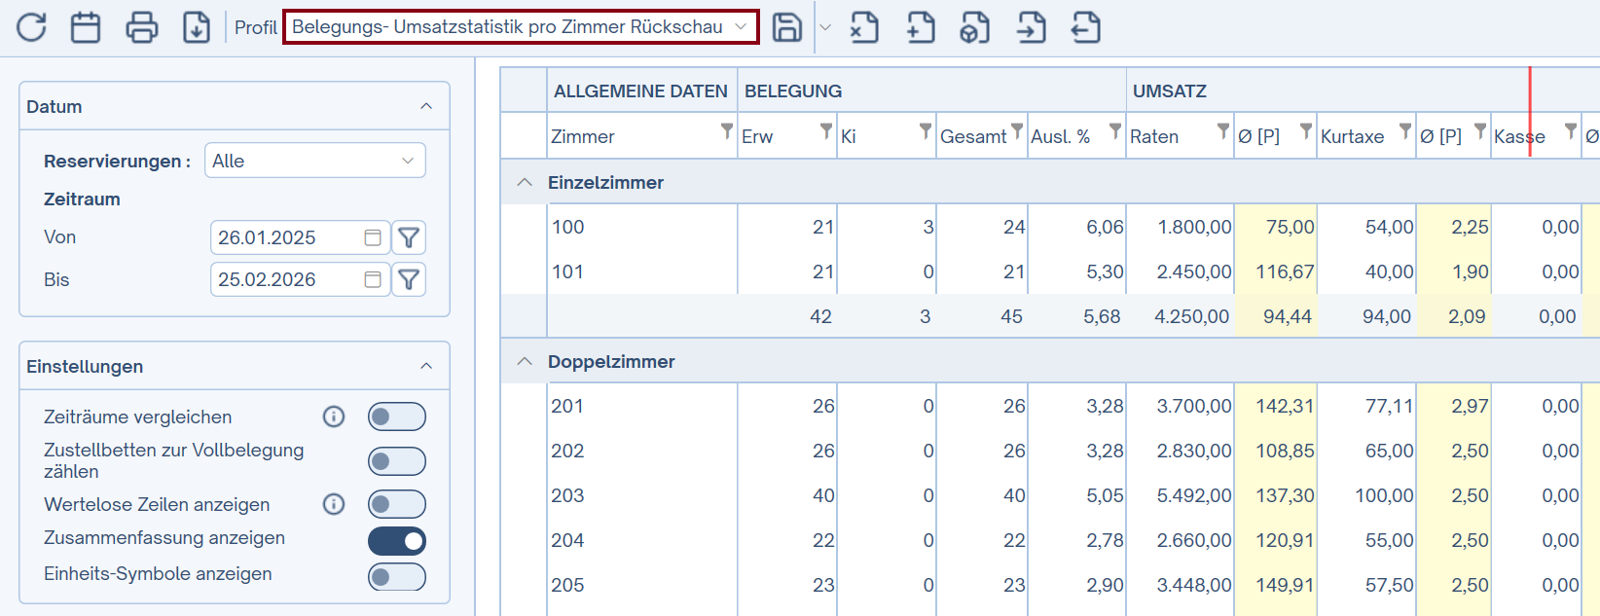Viewport: 1600px width, 616px height.
Task: Collapse the Einzelzimmer group
Action: click(525, 182)
